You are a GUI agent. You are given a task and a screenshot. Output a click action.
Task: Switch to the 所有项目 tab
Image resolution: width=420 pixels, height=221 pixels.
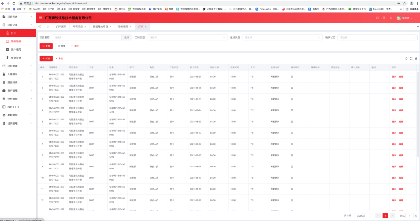pos(78,27)
